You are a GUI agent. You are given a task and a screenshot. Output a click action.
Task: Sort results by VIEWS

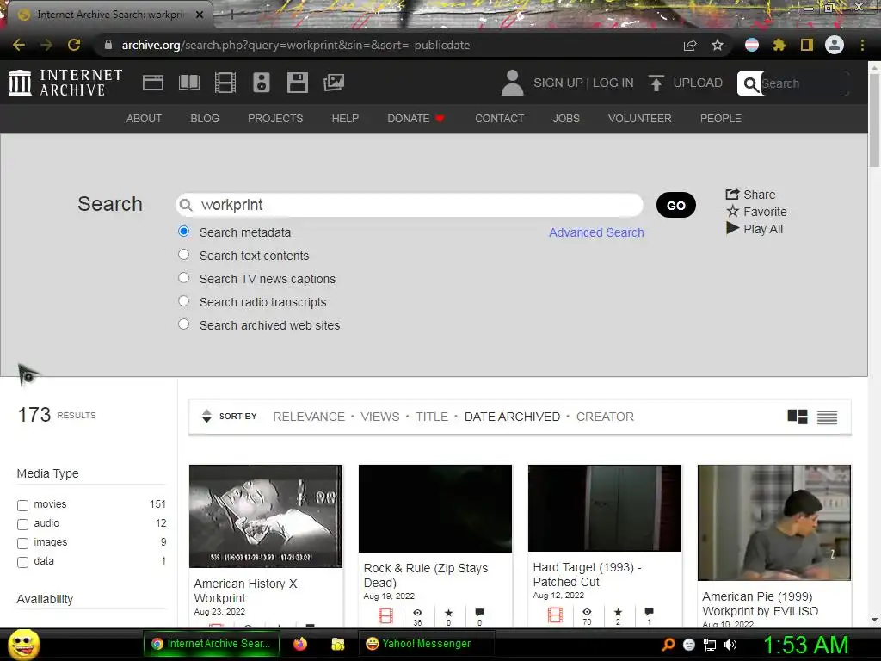tap(379, 417)
